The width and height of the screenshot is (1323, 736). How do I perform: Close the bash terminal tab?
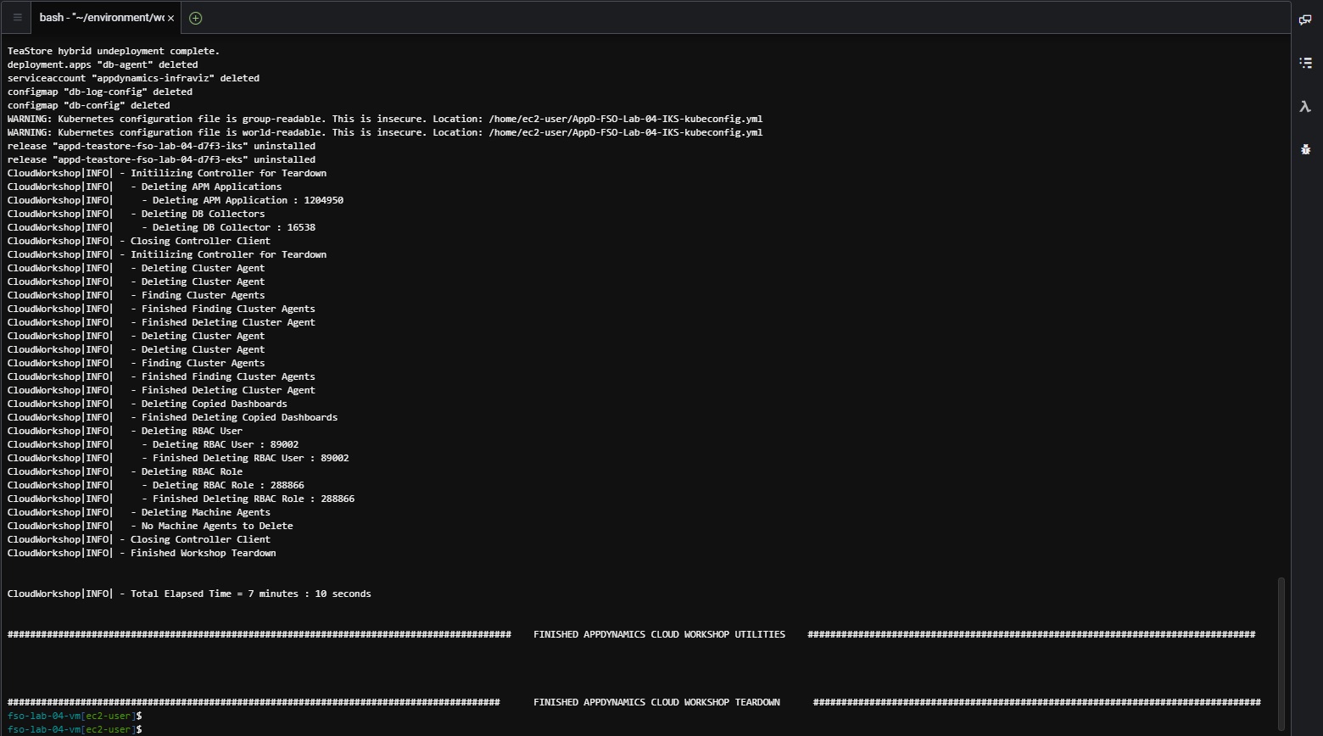pyautogui.click(x=170, y=18)
